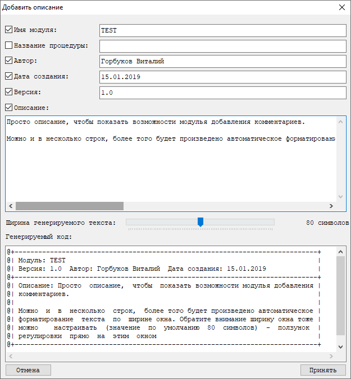Enable the Название процедуры checkbox
This screenshot has width=351, height=379.
9,45
